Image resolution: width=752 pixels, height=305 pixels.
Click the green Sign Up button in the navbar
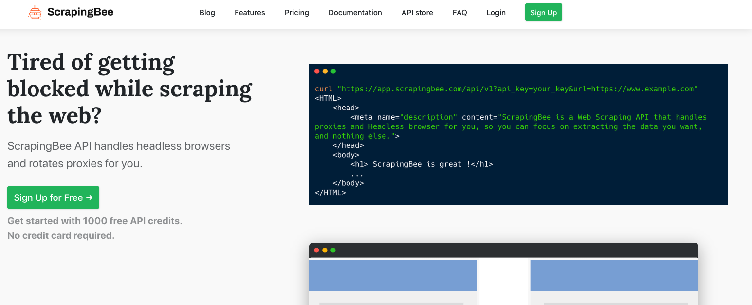point(544,12)
